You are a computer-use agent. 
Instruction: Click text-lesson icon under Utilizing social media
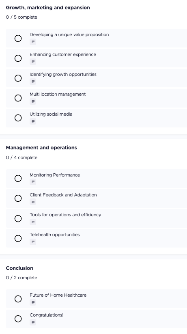33,121
